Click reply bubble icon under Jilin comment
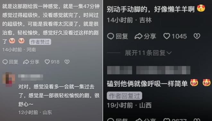The width and height of the screenshot is (212, 121). click(110, 36)
